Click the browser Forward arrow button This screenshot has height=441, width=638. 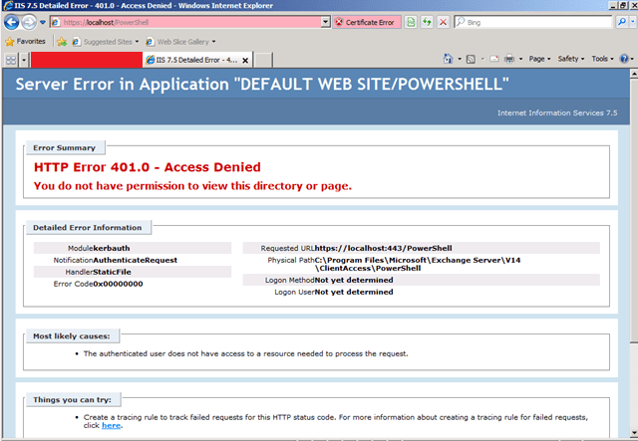tap(29, 22)
